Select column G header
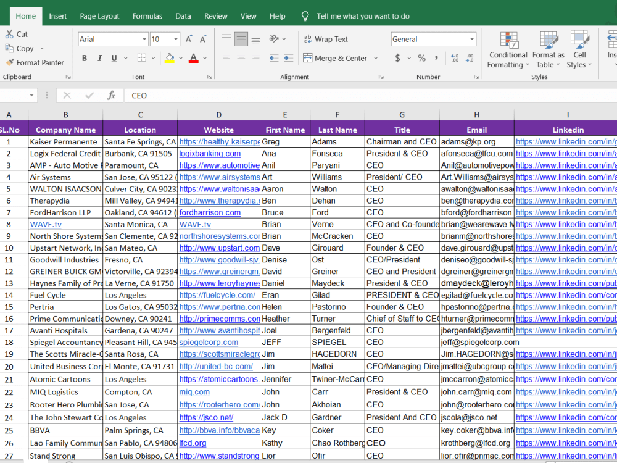This screenshot has width=617, height=463. pyautogui.click(x=402, y=115)
